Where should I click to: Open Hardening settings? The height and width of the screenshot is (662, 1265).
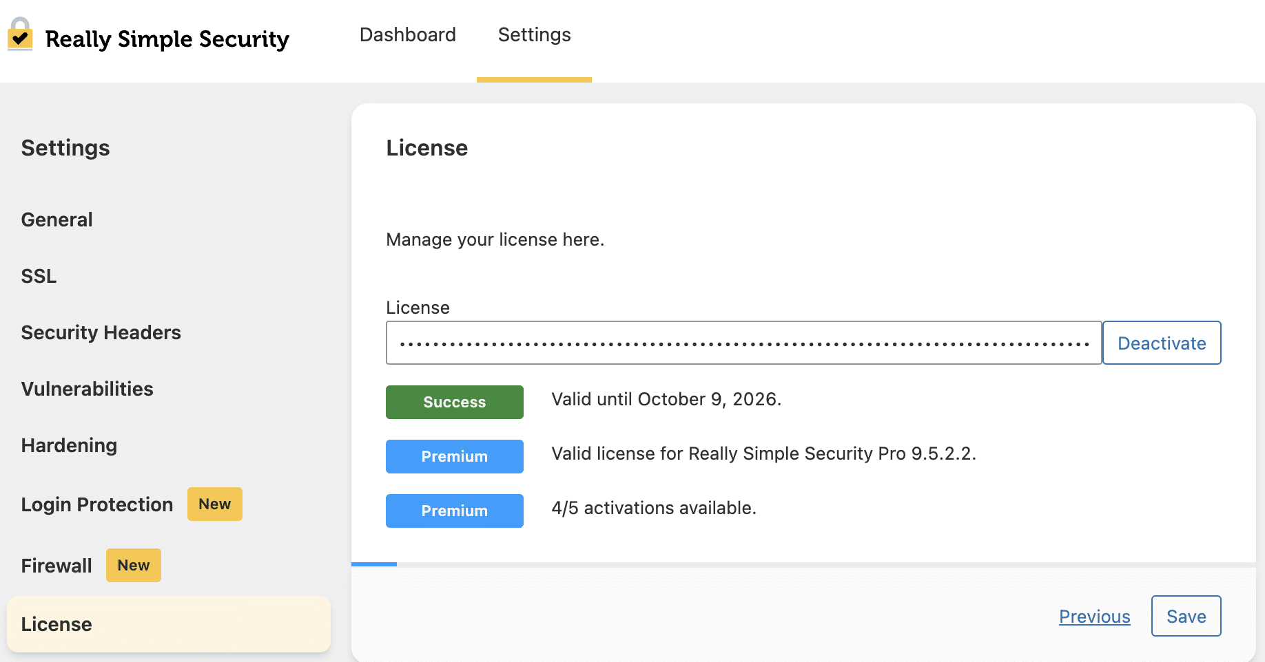(x=69, y=445)
